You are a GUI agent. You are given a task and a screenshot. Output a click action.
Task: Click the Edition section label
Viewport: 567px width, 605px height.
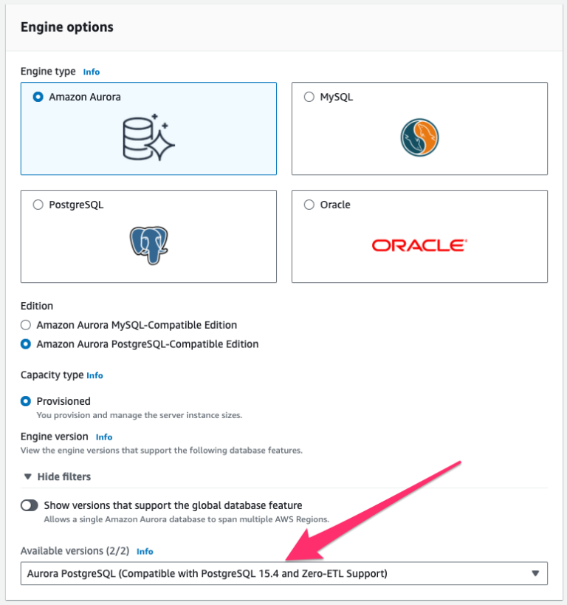coord(36,305)
